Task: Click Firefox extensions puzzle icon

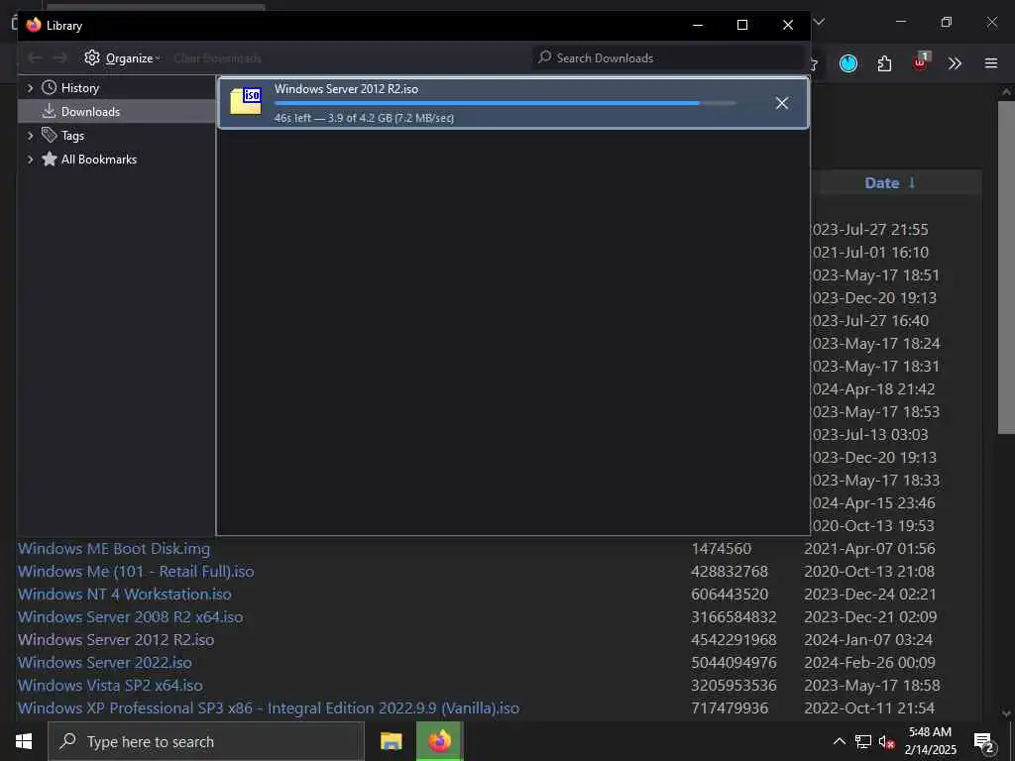Action: [884, 63]
